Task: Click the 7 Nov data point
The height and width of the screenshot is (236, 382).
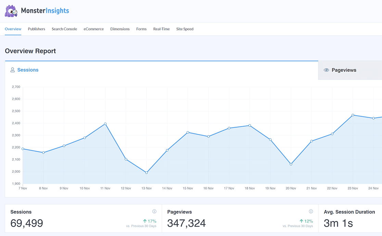Action: [23, 149]
